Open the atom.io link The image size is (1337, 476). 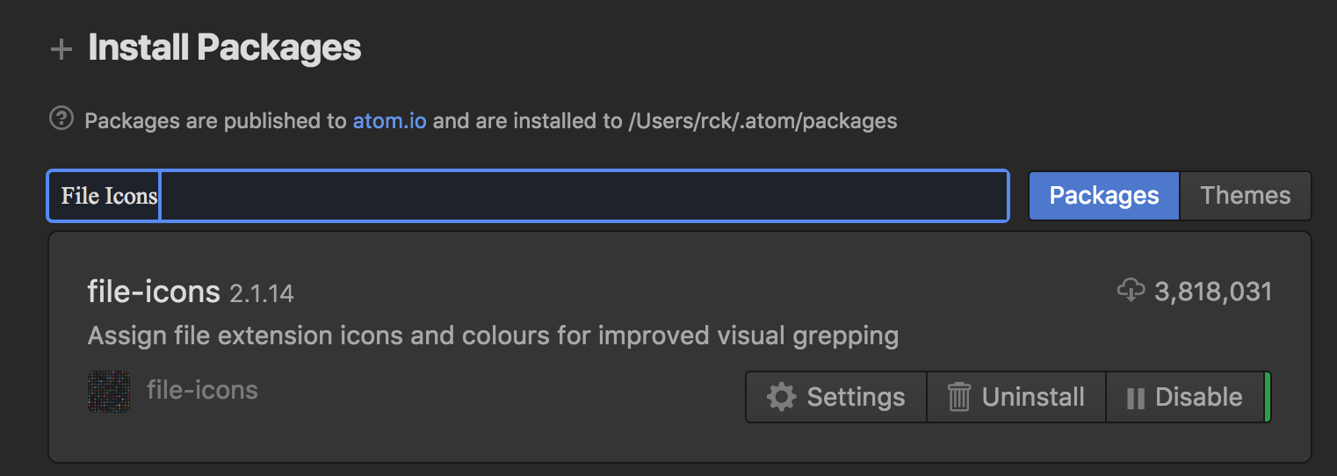coord(390,120)
